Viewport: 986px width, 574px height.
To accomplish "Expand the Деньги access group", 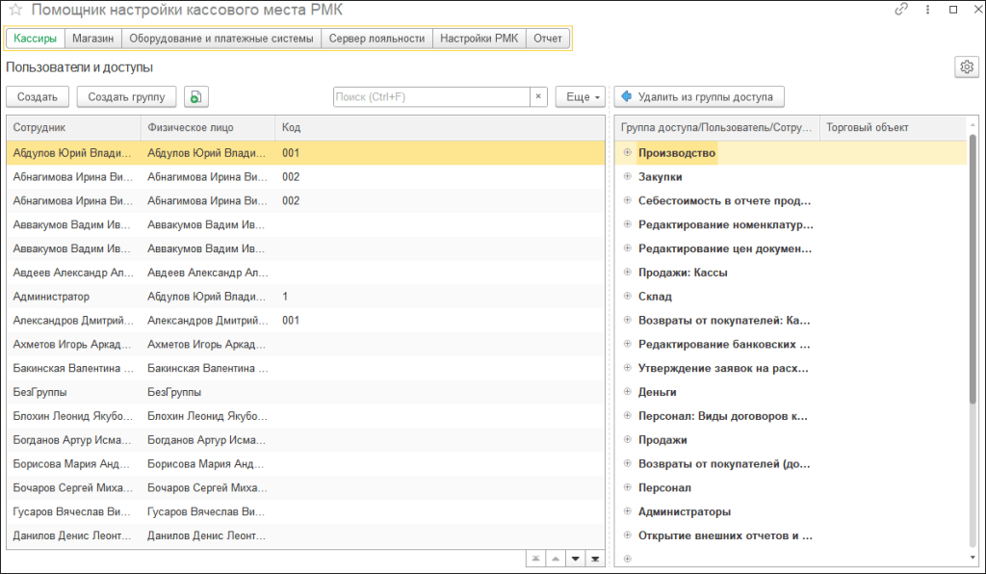I will 627,392.
